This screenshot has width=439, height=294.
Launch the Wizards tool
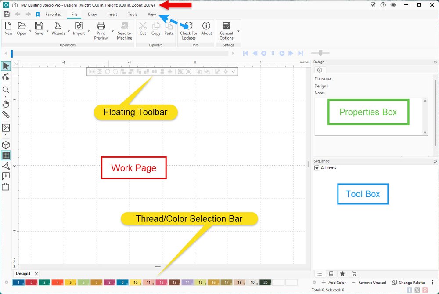pos(58,28)
